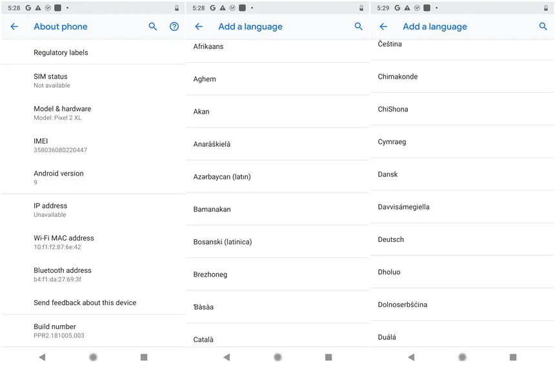Choose Čeština language
Image resolution: width=555 pixels, height=369 pixels.
[x=462, y=50]
